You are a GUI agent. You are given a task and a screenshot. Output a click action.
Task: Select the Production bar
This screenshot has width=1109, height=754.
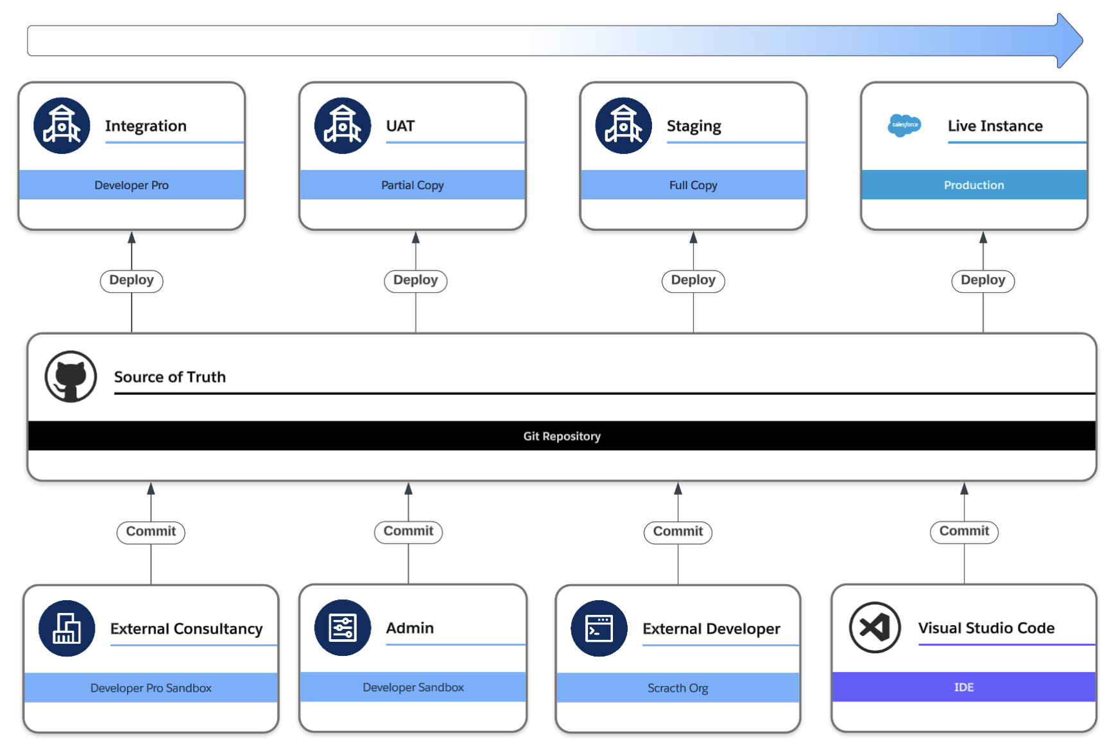pos(974,185)
